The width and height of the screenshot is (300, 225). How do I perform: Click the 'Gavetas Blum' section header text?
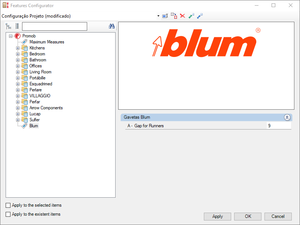137,117
